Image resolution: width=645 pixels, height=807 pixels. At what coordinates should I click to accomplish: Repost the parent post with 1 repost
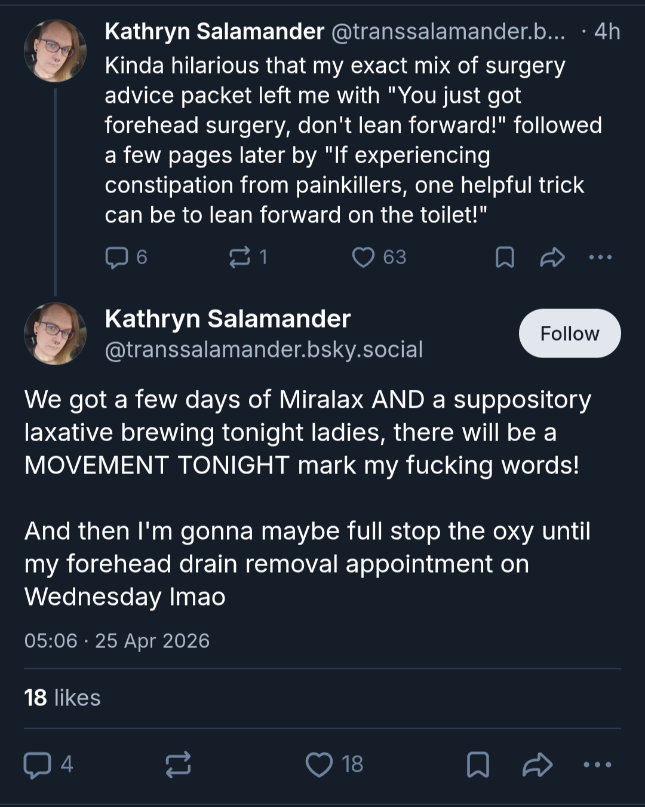click(x=248, y=257)
